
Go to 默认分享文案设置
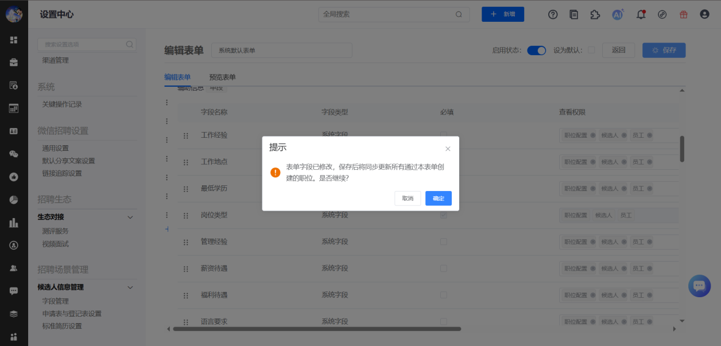pos(68,161)
